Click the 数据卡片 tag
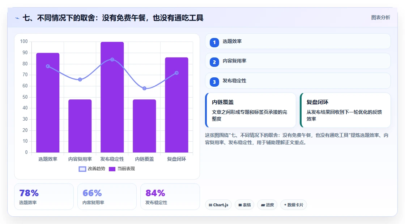Screen dimensions: 405x224 [294, 205]
